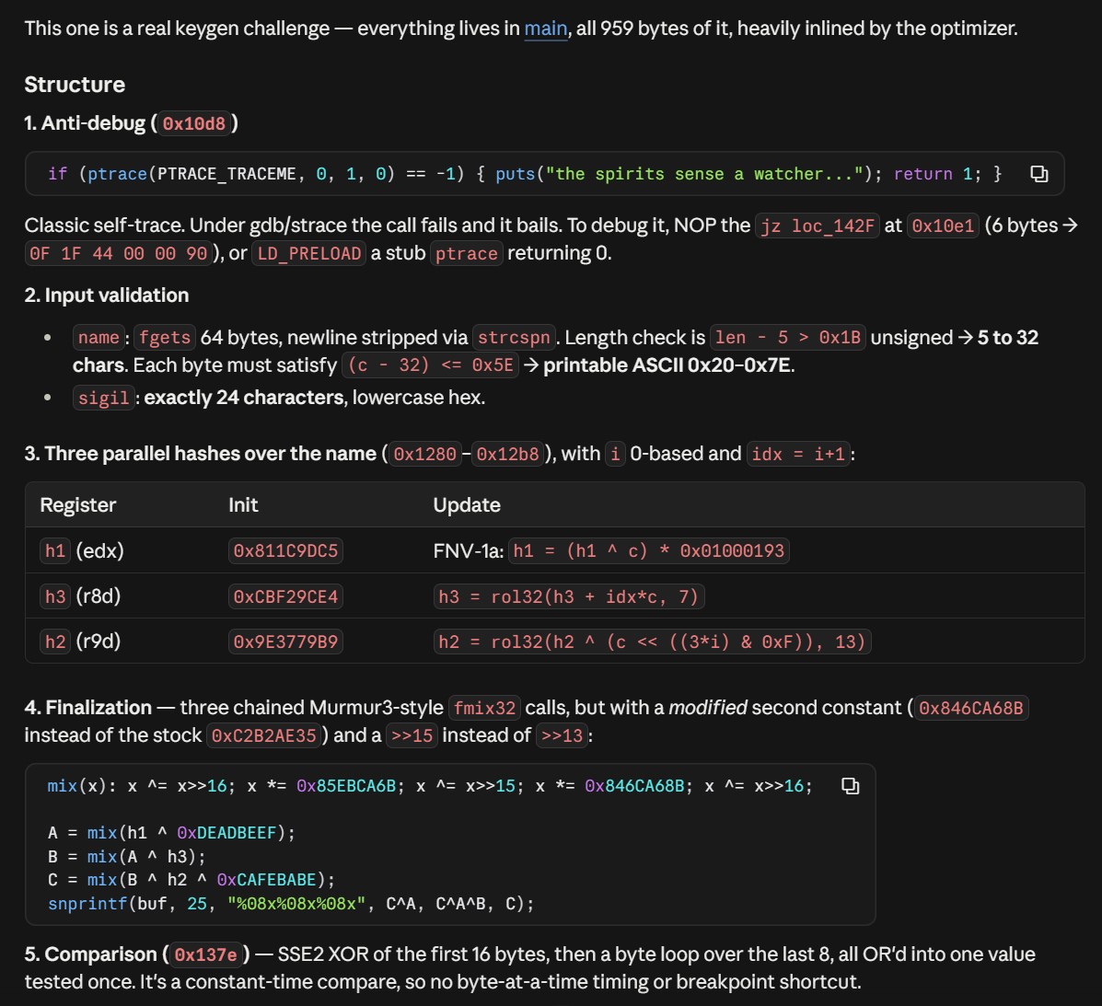This screenshot has width=1102, height=1006.
Task: Select the '(c - 32) <= 0x5E' expression
Action: click(430, 365)
